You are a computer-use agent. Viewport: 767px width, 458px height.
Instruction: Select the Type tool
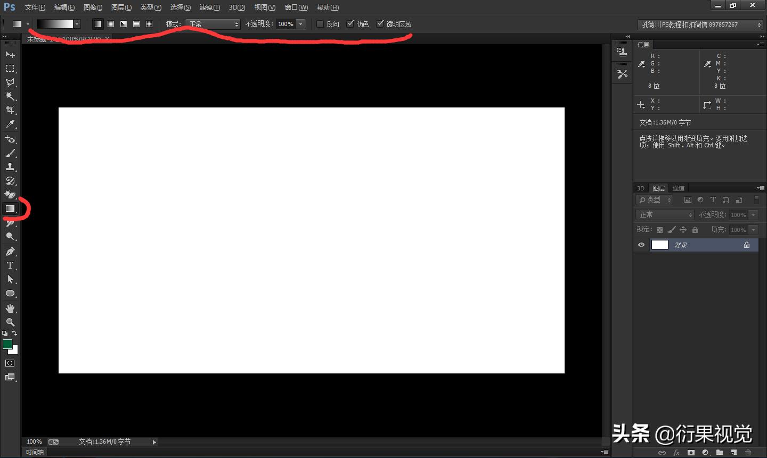click(10, 265)
